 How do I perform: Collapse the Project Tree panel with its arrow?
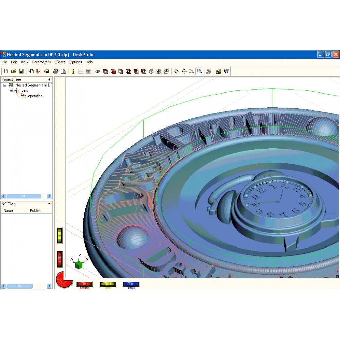[x=49, y=79]
